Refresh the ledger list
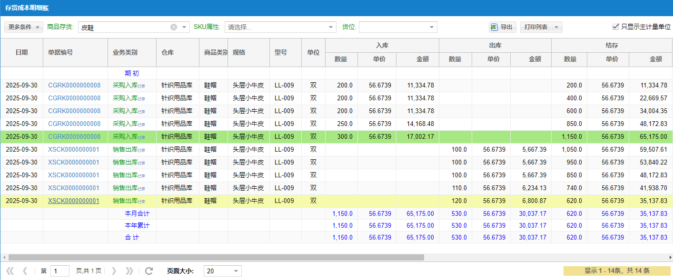Image resolution: width=673 pixels, height=280 pixels. pos(149,271)
